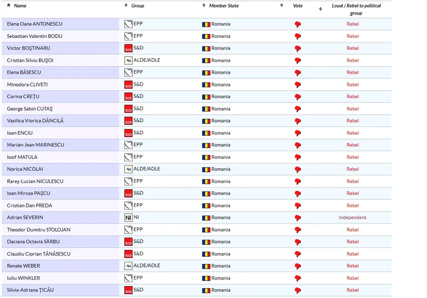Click Romania flag in Corina CREŢU row

pyautogui.click(x=206, y=97)
